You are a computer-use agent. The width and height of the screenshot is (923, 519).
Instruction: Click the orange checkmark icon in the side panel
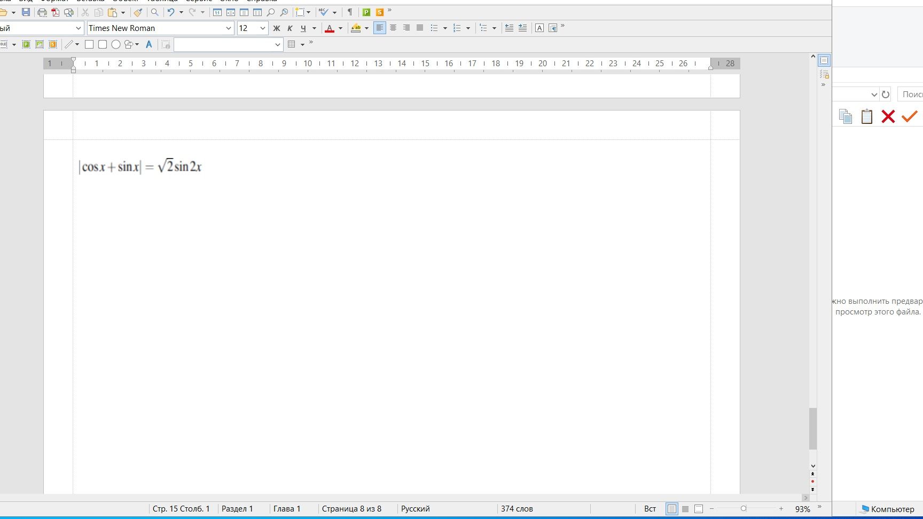click(x=909, y=116)
